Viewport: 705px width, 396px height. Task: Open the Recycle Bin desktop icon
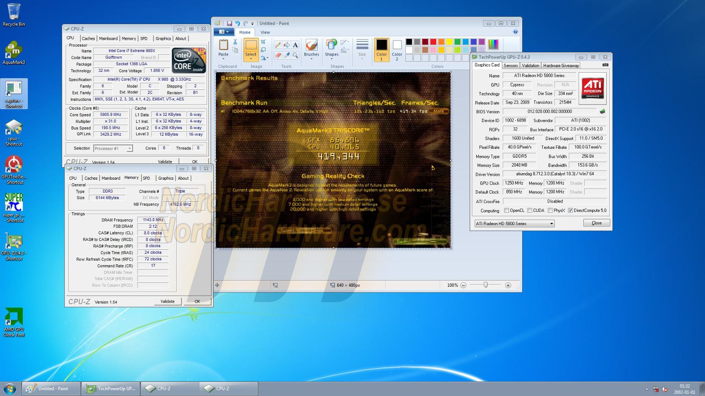(x=14, y=15)
